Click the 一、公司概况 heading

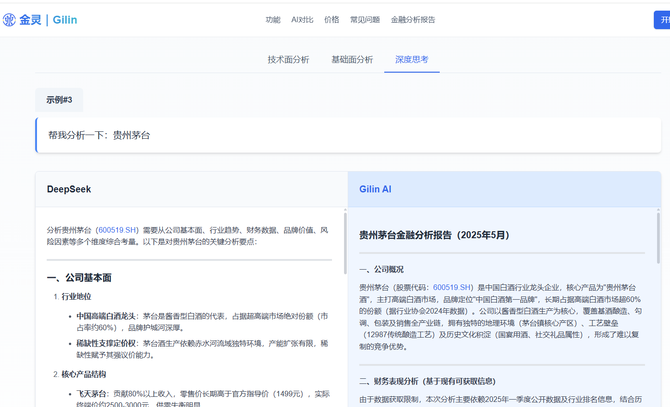click(381, 269)
